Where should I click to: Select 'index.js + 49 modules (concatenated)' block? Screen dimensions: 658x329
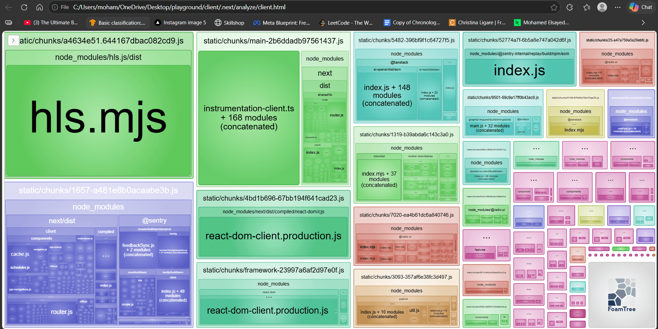173,296
